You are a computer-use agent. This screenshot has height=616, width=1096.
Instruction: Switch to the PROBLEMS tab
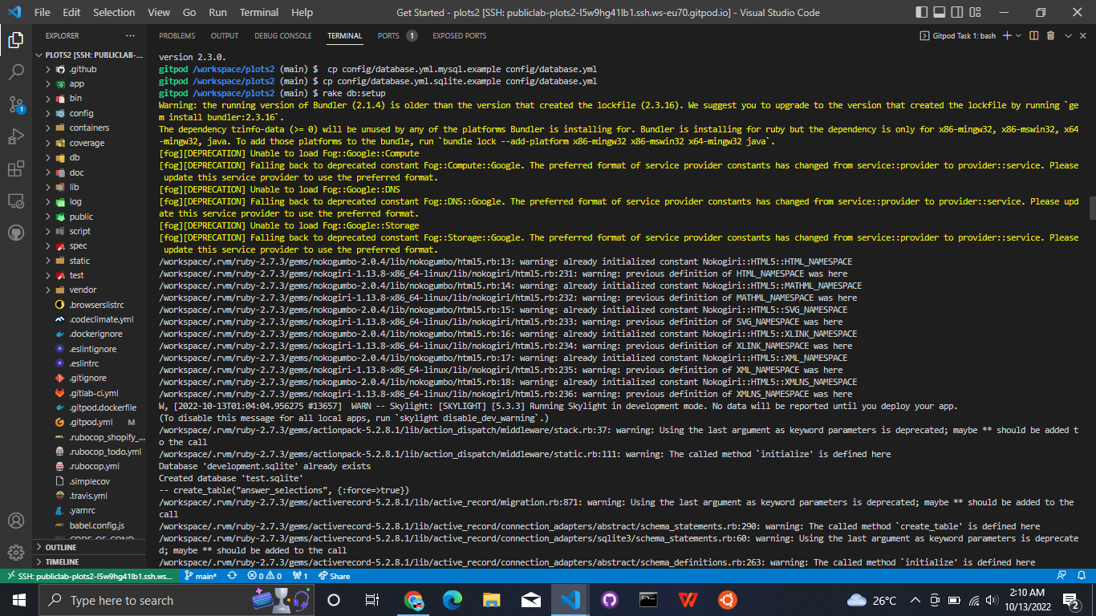[x=177, y=36]
